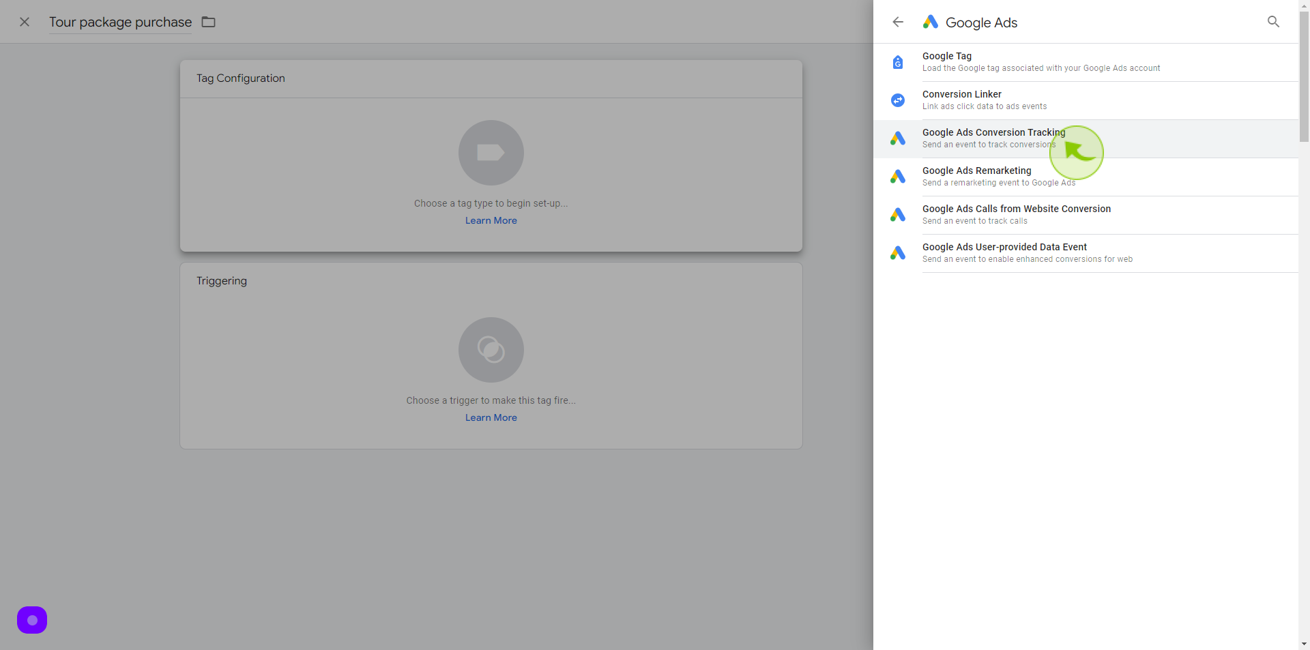The height and width of the screenshot is (650, 1310).
Task: Click the Tag Configuration heading
Action: [241, 78]
